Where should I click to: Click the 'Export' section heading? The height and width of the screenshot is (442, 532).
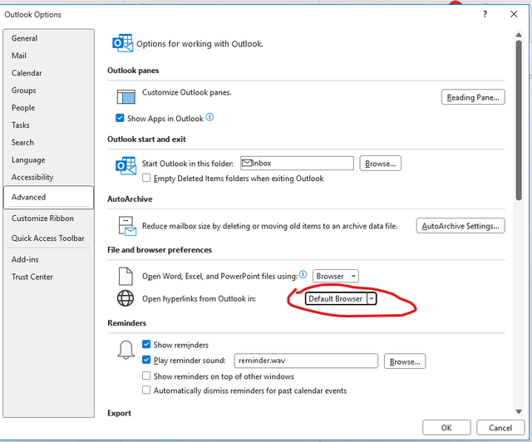pyautogui.click(x=119, y=413)
